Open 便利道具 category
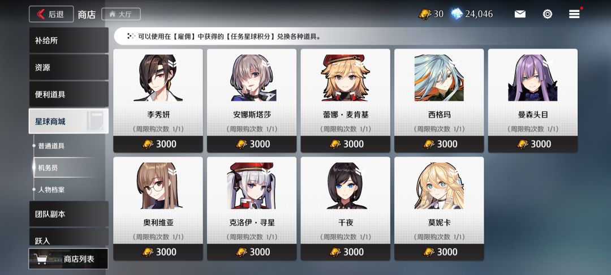Viewport: 611px width, 275px height. click(x=68, y=94)
